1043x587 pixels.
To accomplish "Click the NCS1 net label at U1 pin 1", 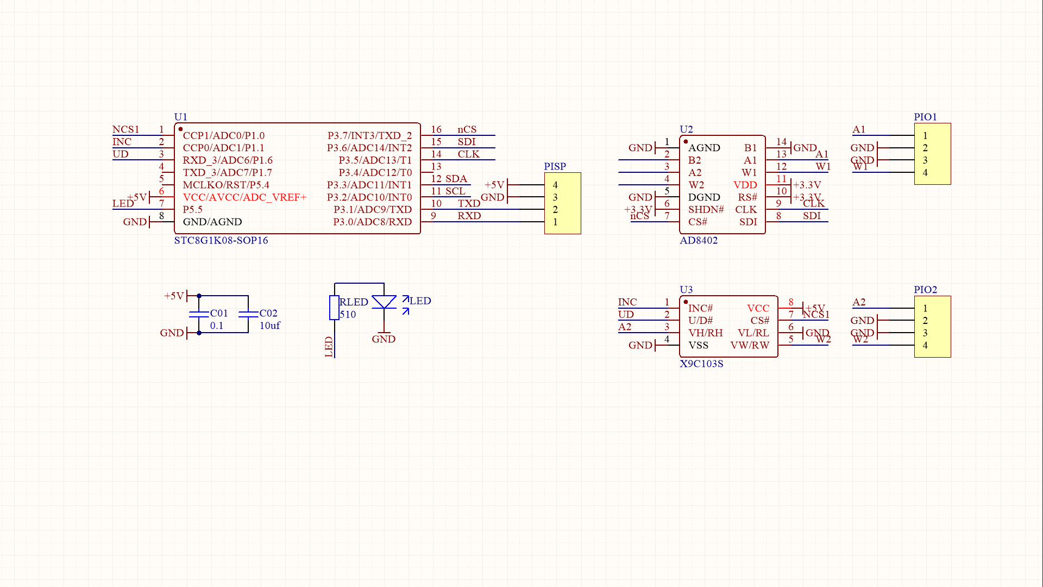I will [125, 129].
